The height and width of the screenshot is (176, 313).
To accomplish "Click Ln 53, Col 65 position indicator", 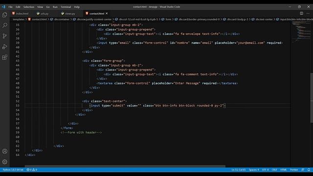I will click(239, 170).
